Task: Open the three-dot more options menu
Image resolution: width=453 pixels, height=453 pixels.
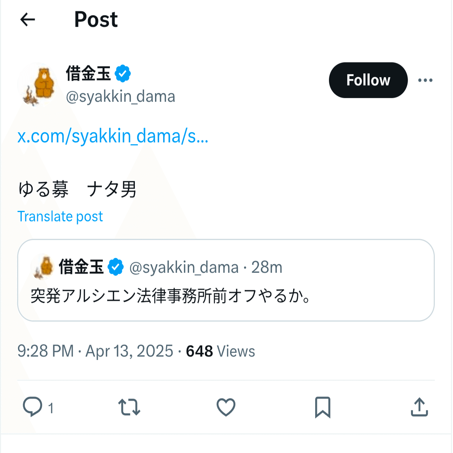Action: pos(425,80)
